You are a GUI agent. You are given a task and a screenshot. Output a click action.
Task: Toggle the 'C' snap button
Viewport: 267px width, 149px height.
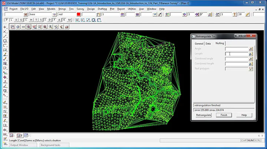[x=26, y=20]
